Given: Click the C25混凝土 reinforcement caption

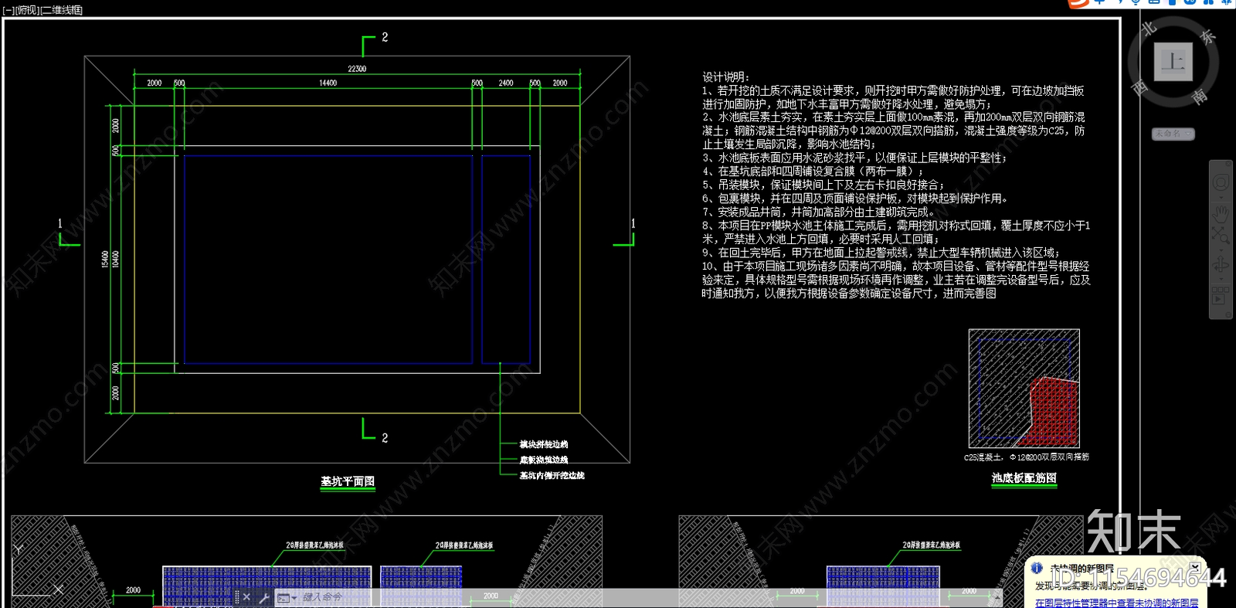Looking at the screenshot, I should click(x=1027, y=457).
